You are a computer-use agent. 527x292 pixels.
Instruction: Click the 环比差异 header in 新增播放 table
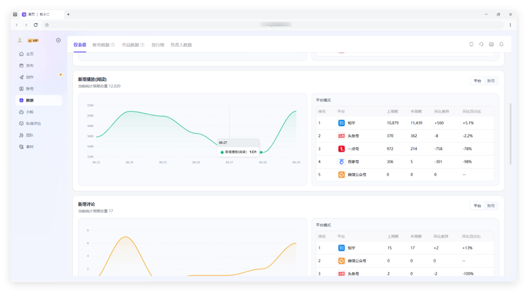[x=441, y=112]
